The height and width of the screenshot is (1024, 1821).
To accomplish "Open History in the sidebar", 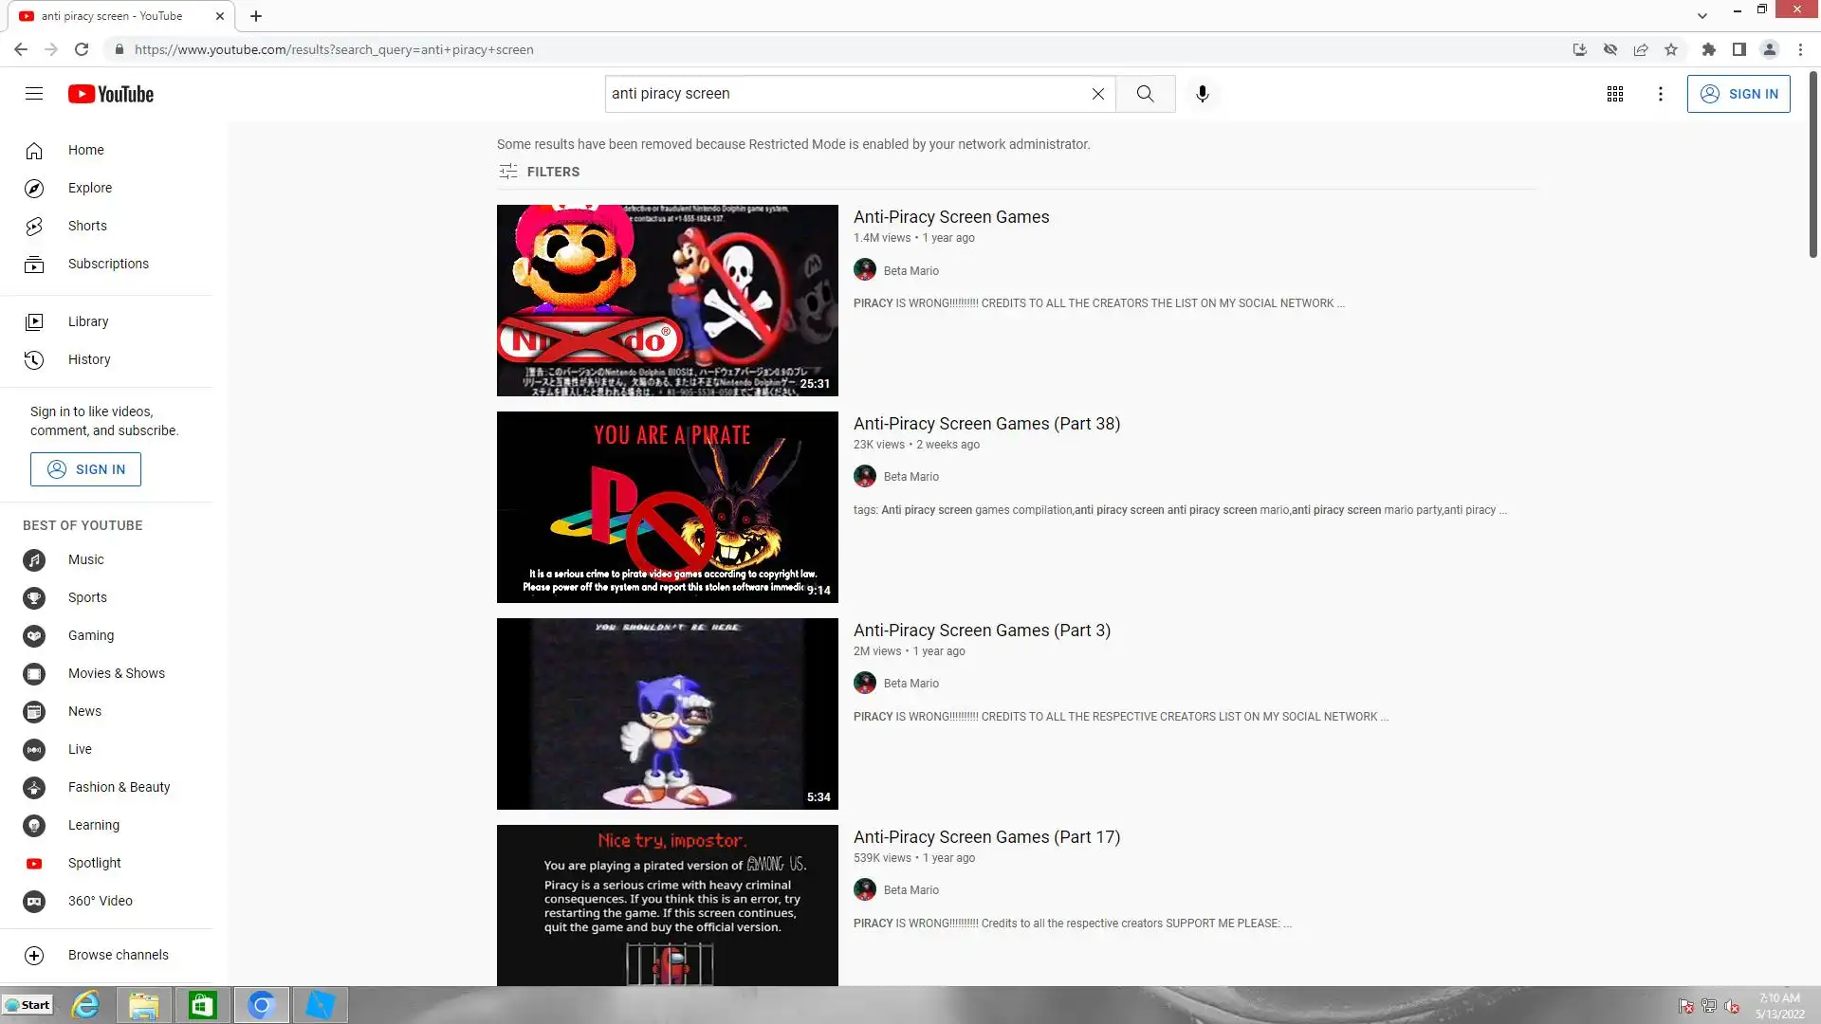I will (x=89, y=359).
